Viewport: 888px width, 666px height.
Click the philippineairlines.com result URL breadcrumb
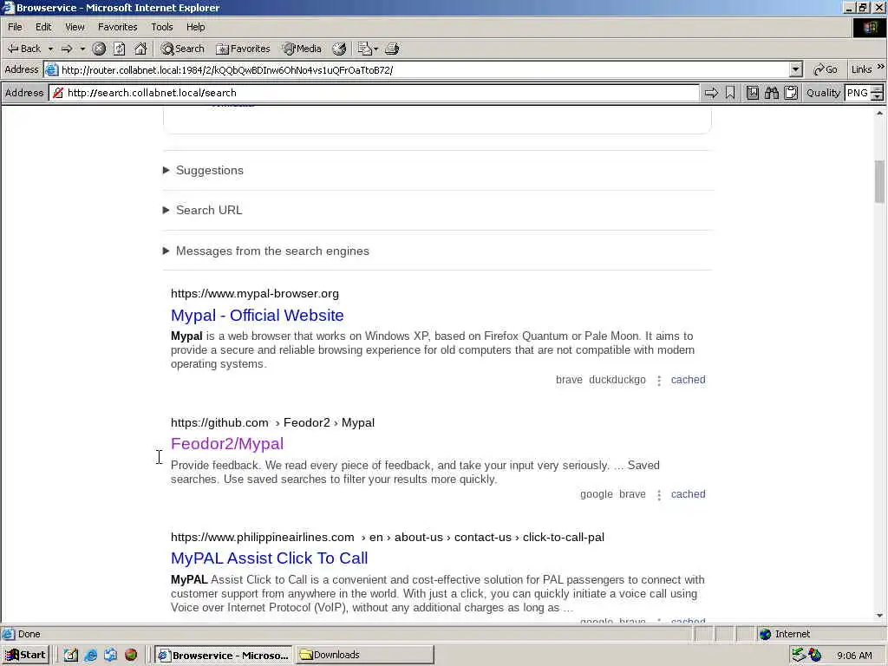point(388,538)
